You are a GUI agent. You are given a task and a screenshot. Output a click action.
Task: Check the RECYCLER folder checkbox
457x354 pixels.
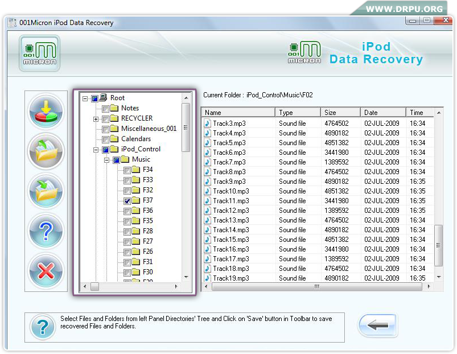tap(105, 119)
